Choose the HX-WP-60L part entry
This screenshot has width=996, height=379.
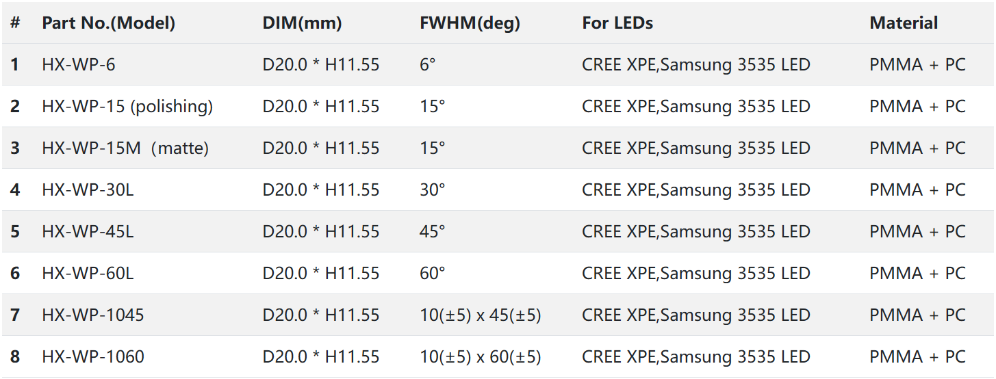[x=88, y=274]
